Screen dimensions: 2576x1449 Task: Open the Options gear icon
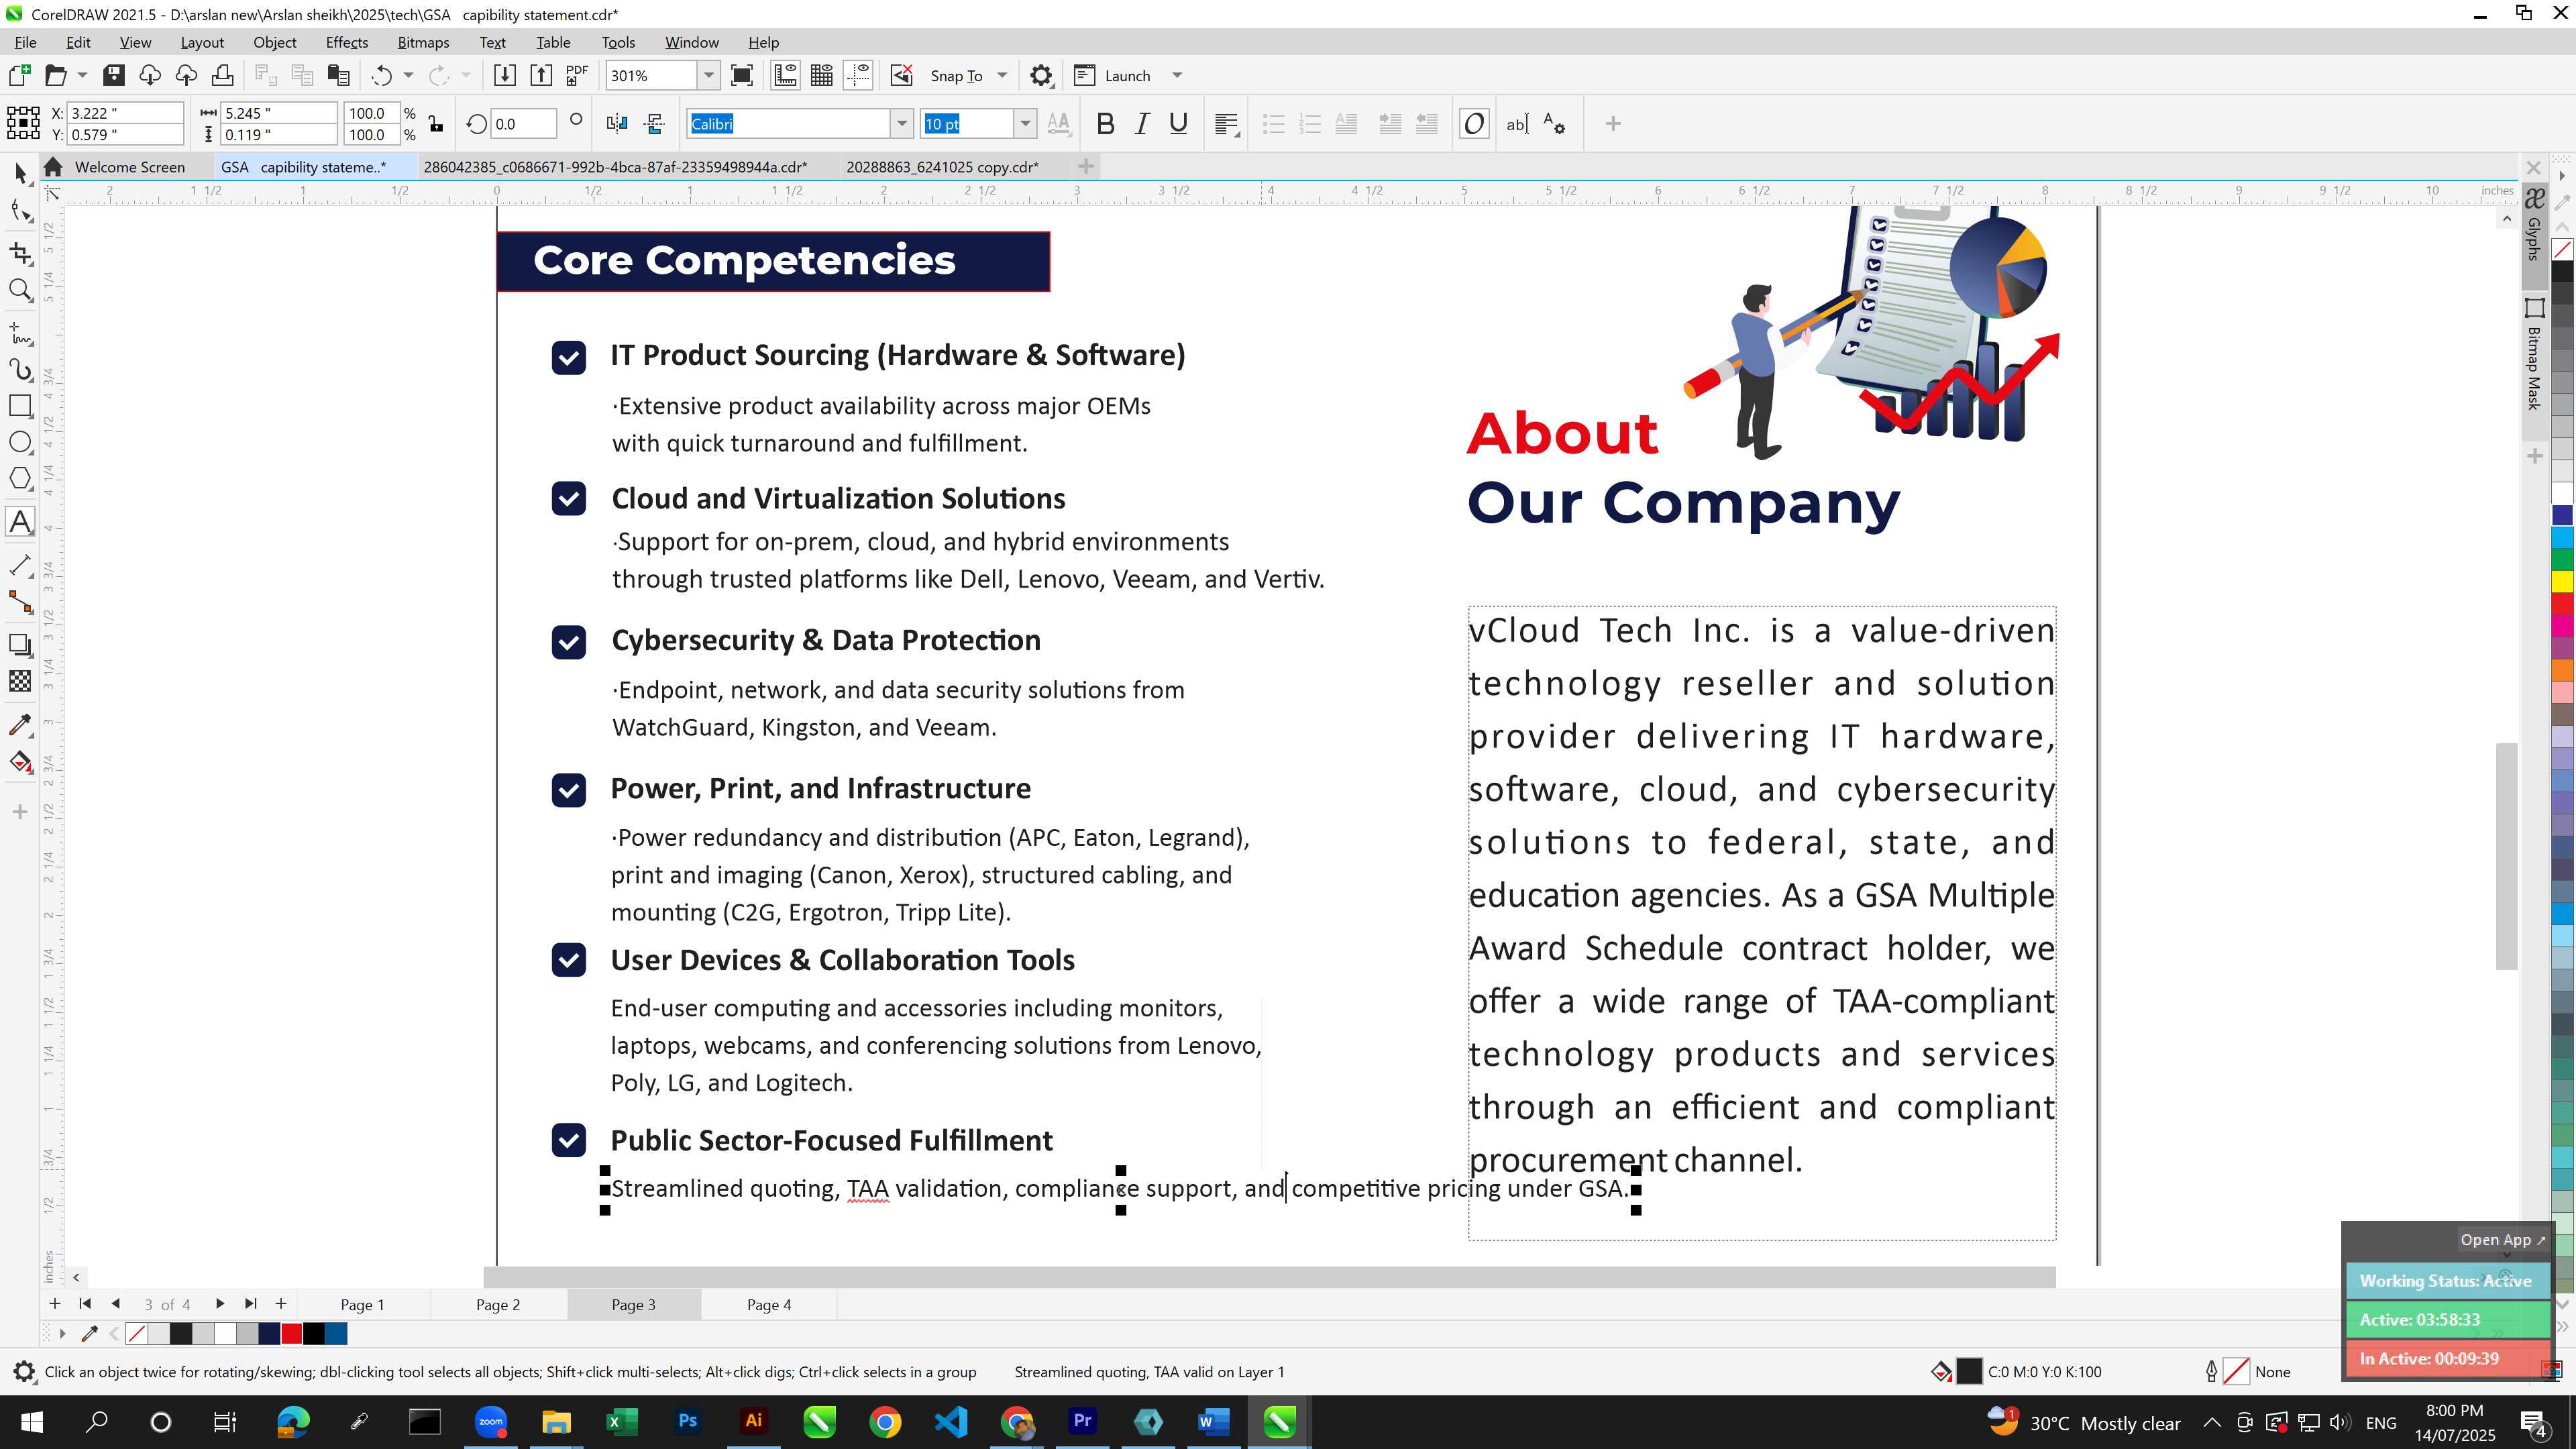coord(1041,76)
